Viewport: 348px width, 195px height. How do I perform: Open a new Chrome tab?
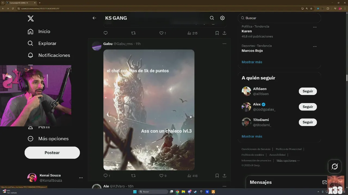point(40,3)
